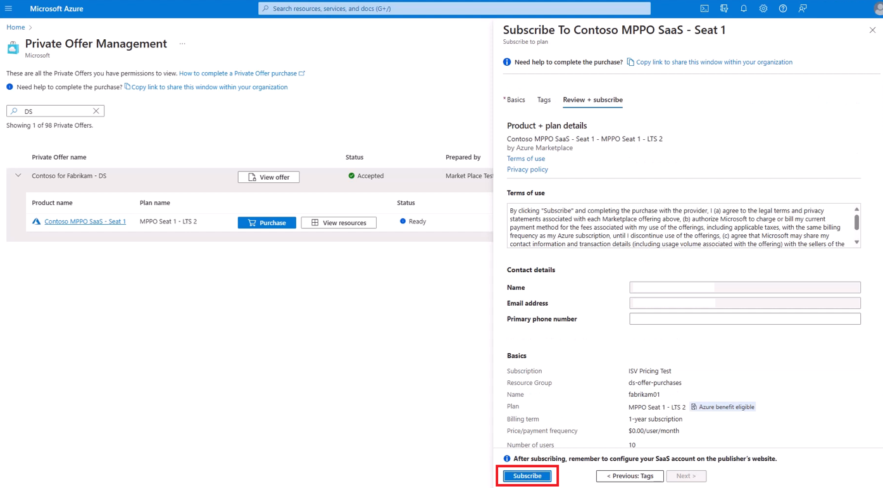Click the $0.00/user/month price value

(x=654, y=431)
